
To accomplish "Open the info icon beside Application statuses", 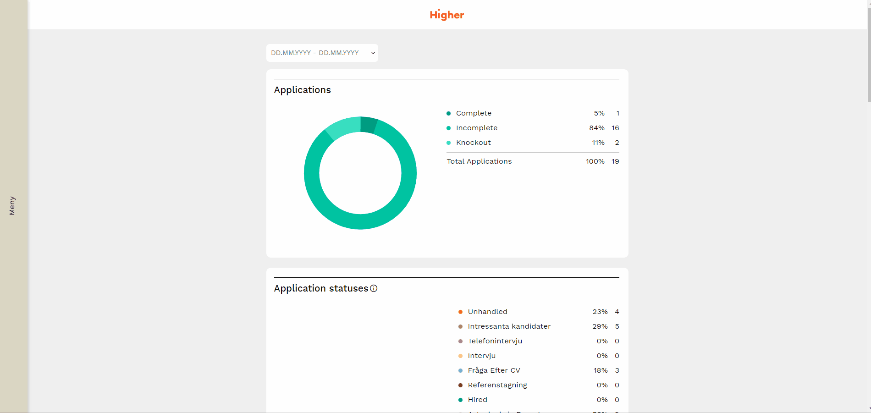I will 374,288.
